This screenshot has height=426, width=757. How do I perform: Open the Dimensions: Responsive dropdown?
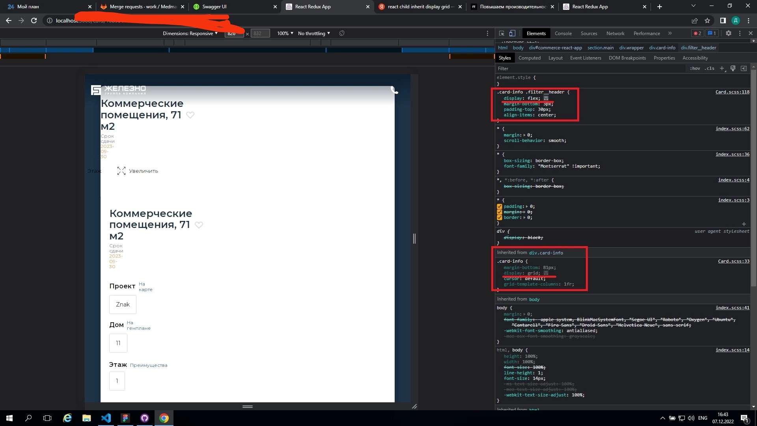click(190, 34)
